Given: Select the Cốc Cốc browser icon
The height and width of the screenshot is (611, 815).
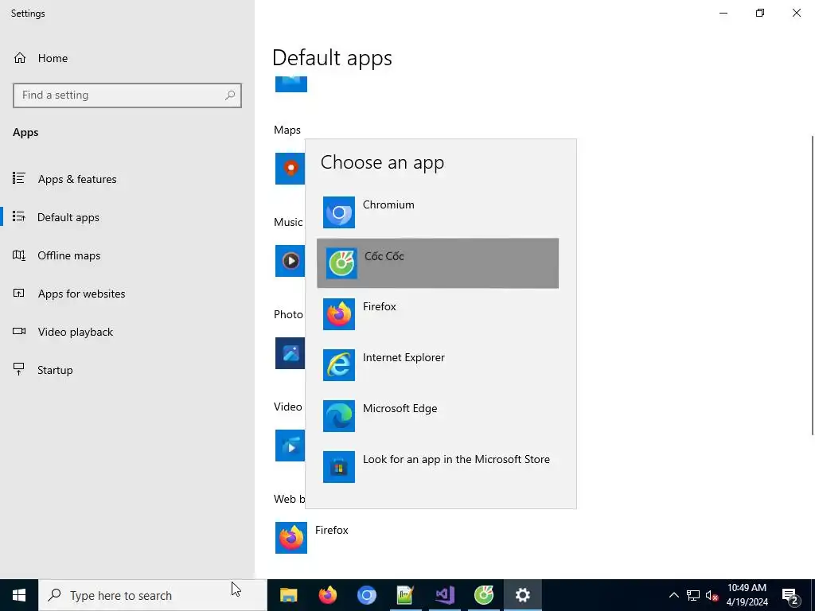Looking at the screenshot, I should click(341, 263).
